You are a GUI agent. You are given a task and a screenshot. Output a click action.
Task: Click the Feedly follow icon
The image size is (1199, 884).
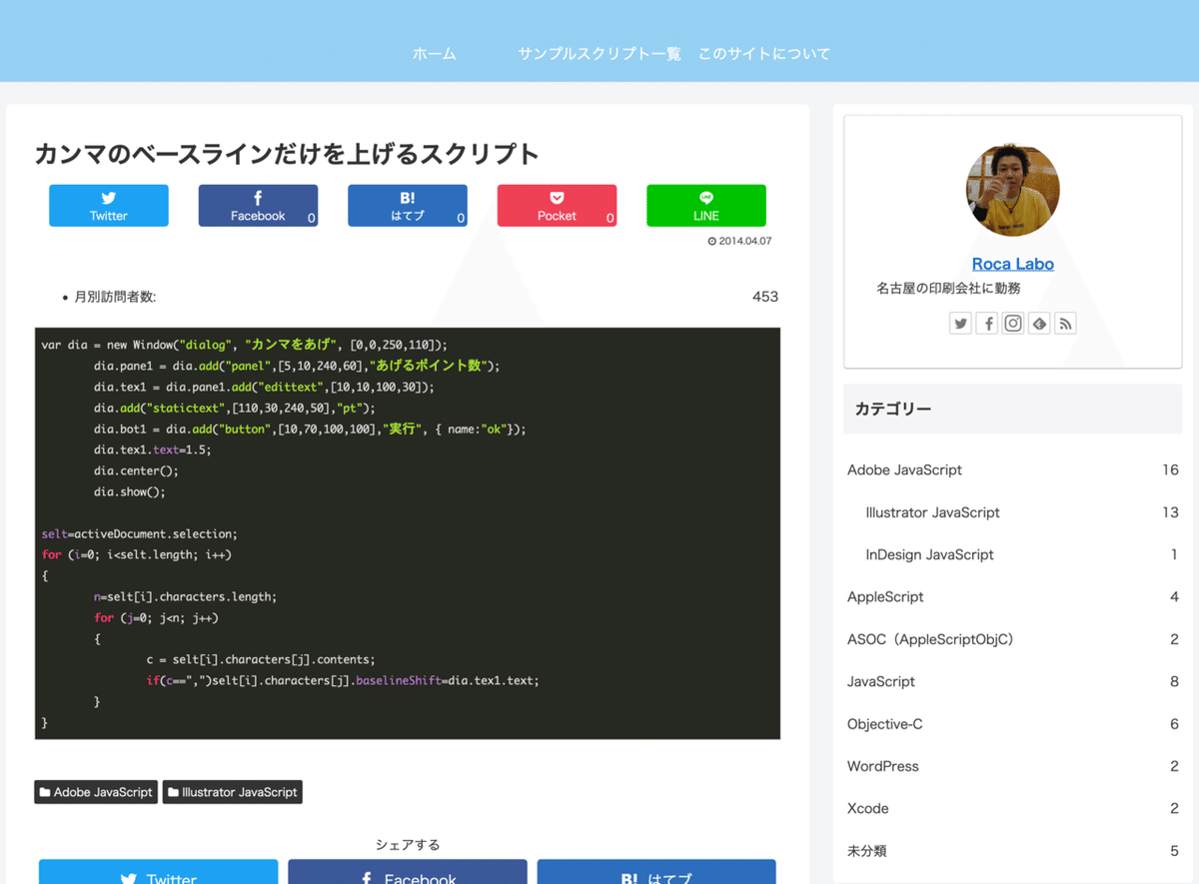click(x=1038, y=323)
